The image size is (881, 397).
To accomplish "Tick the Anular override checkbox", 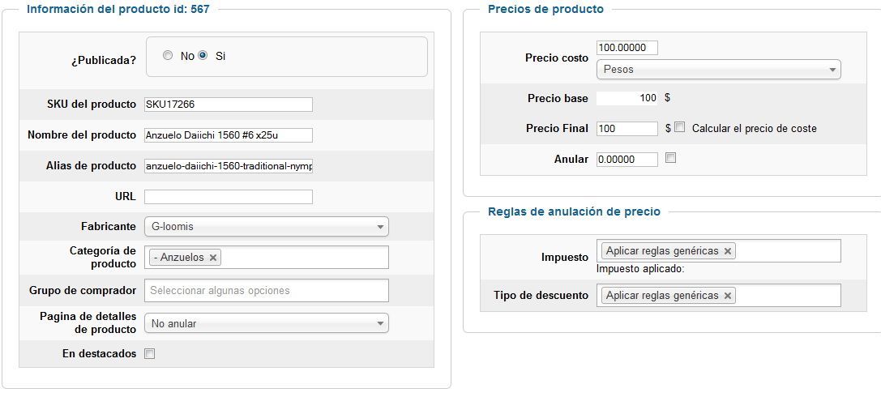I will pyautogui.click(x=670, y=158).
